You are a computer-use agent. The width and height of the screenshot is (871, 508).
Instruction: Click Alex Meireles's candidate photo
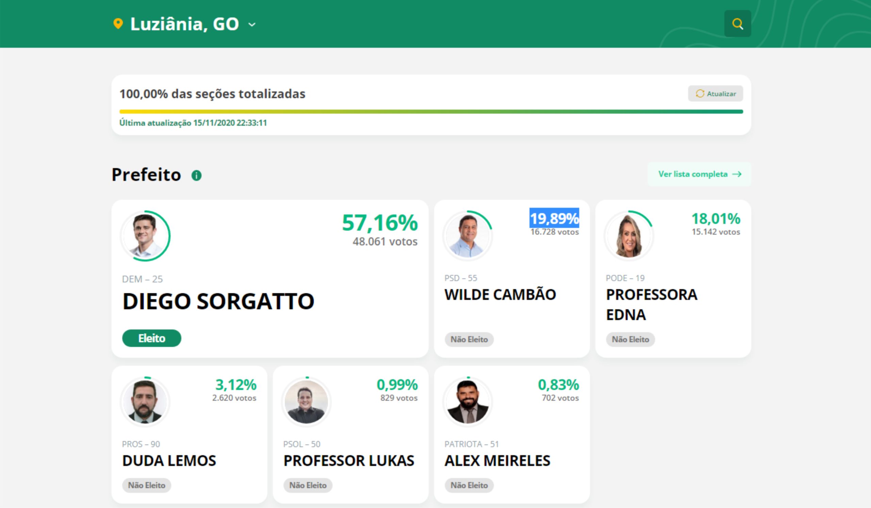467,402
